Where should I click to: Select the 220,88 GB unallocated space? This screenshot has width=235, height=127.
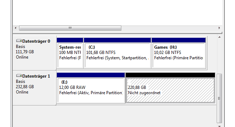[170, 88]
